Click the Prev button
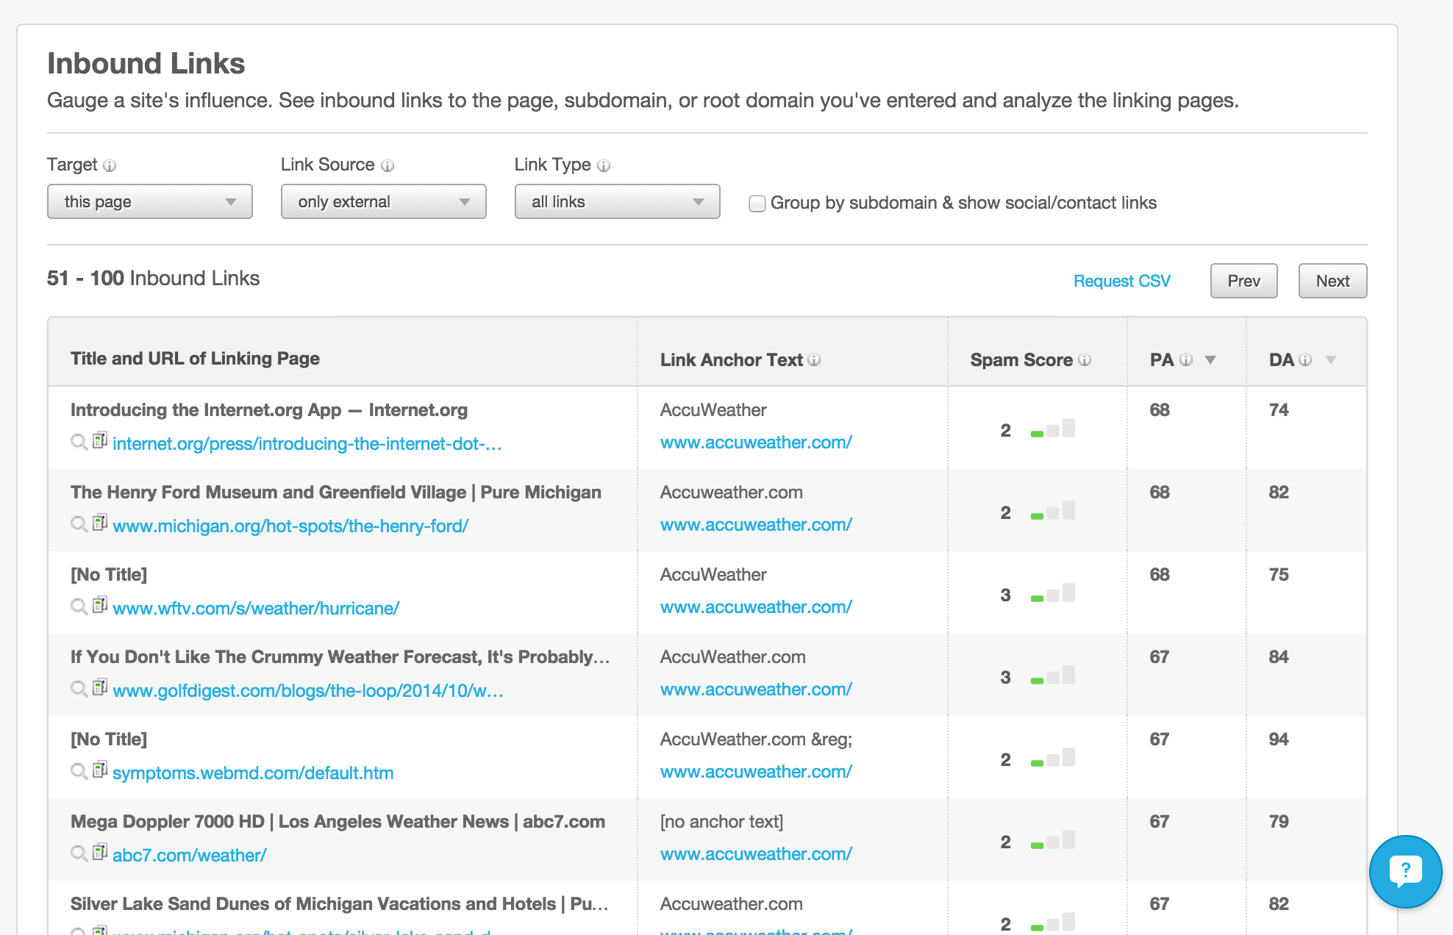Viewport: 1453px width, 935px height. pyautogui.click(x=1243, y=281)
